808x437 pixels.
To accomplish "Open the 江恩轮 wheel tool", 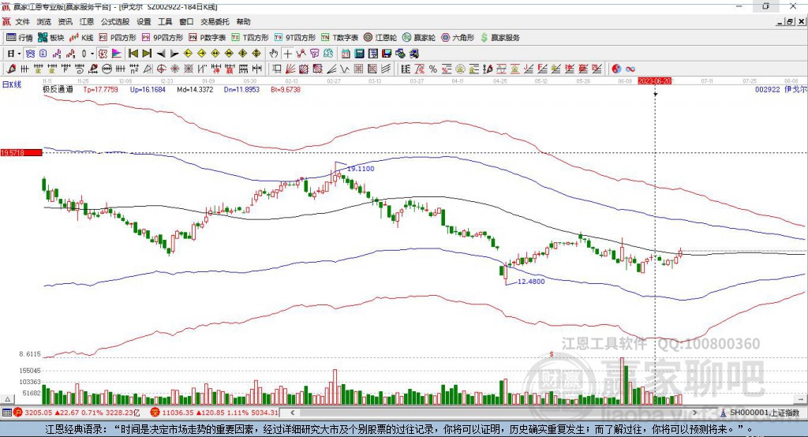I will [x=380, y=38].
